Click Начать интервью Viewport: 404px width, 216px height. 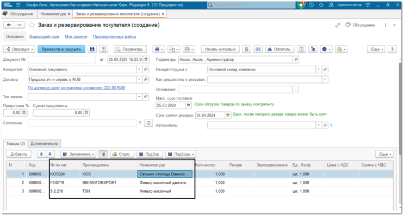[x=220, y=49]
